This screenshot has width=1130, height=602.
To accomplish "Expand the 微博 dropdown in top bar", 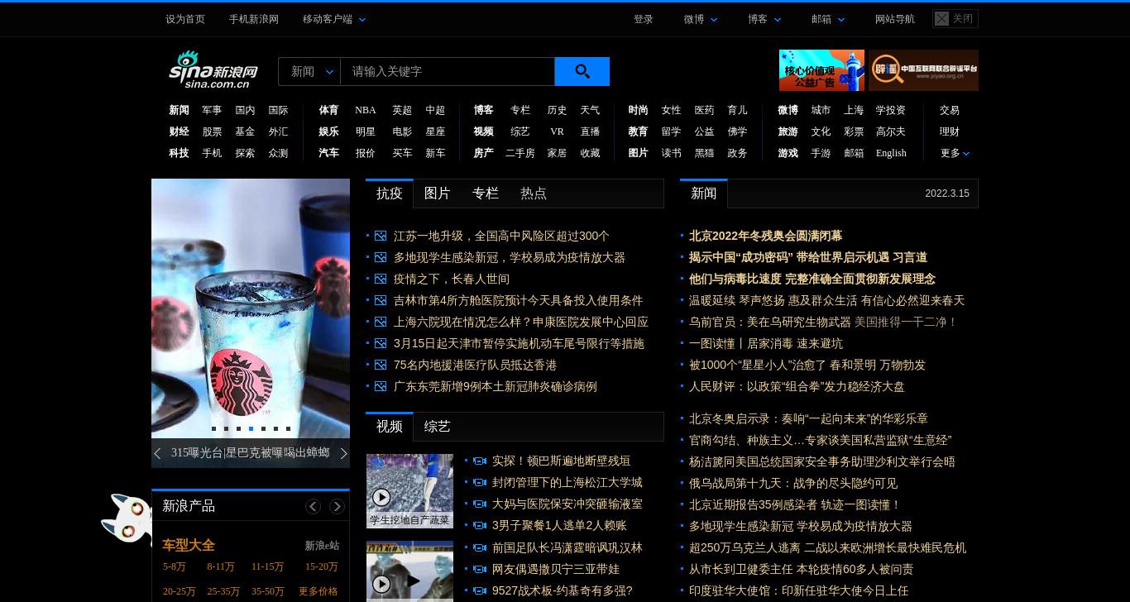I will click(x=701, y=19).
